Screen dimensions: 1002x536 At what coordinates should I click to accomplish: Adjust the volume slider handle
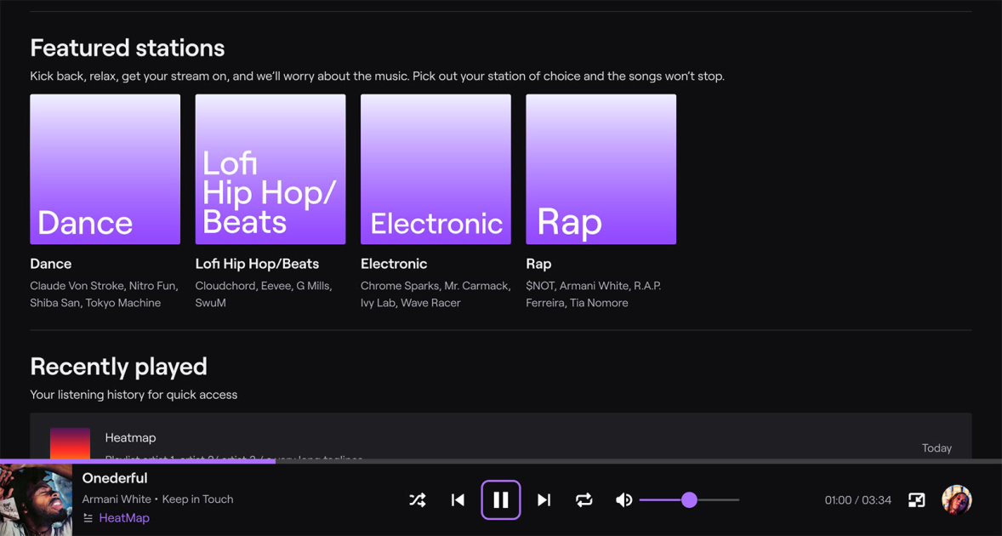click(689, 500)
